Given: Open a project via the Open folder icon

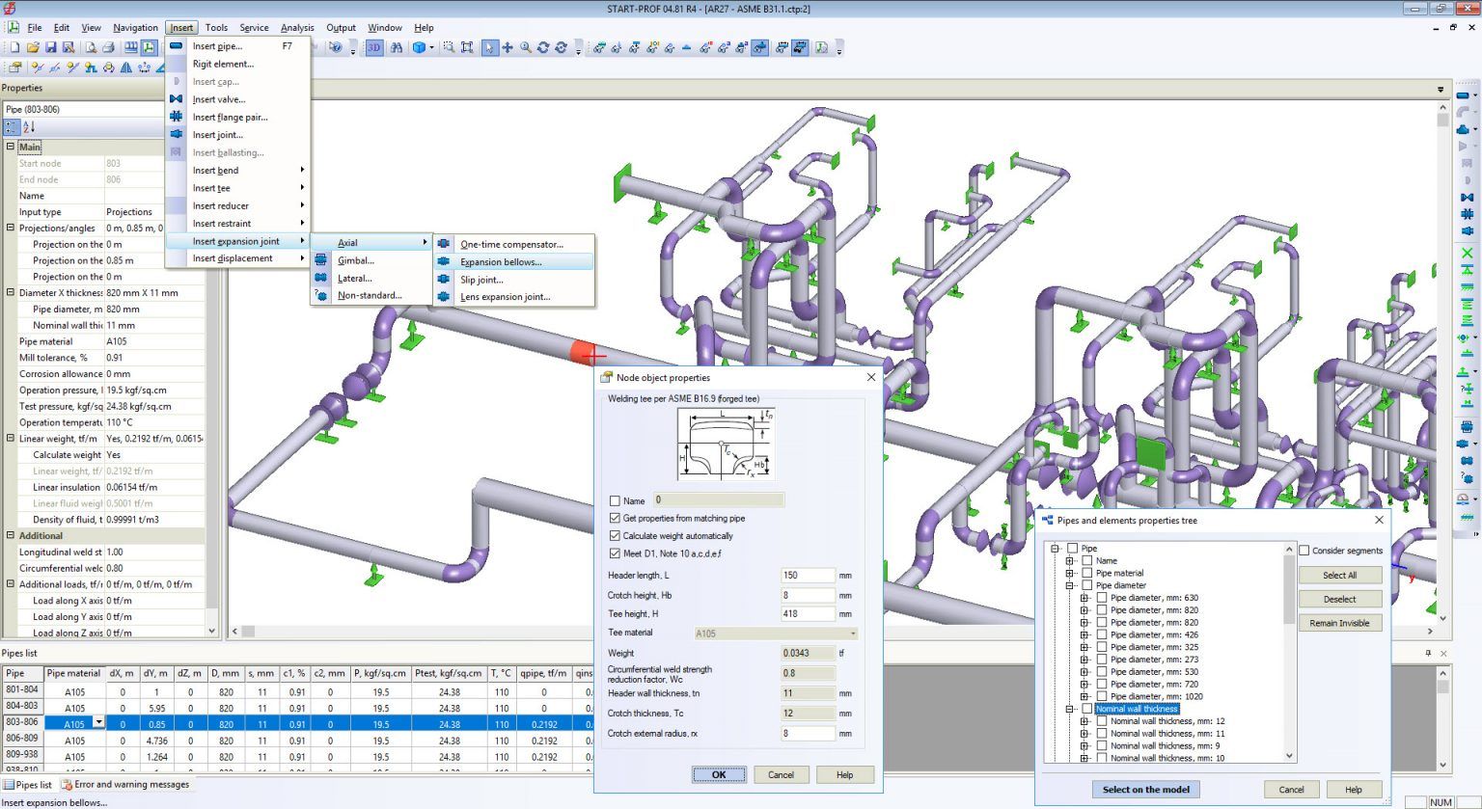Looking at the screenshot, I should (x=33, y=46).
